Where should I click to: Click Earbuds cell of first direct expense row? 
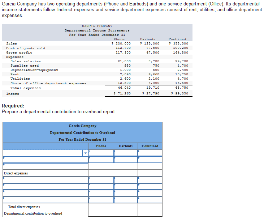(x=126, y=180)
